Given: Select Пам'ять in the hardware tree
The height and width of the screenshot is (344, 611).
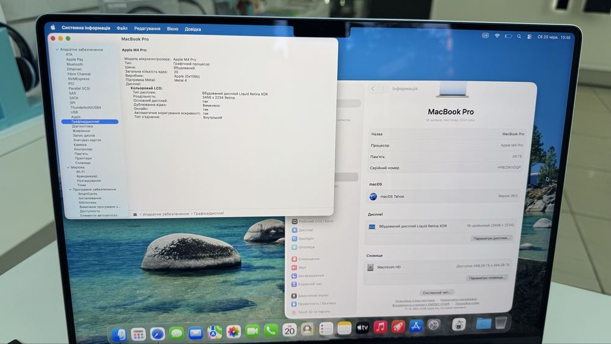Looking at the screenshot, I should [x=81, y=154].
